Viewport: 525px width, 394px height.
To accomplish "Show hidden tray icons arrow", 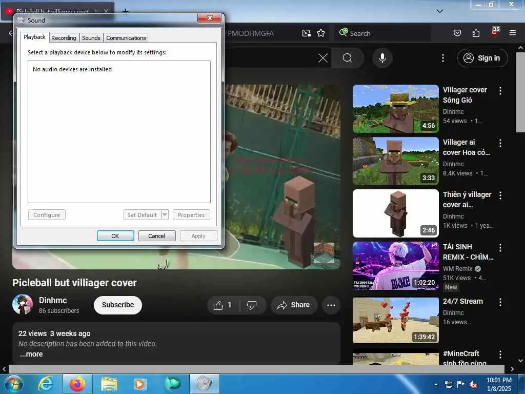I will [x=436, y=385].
